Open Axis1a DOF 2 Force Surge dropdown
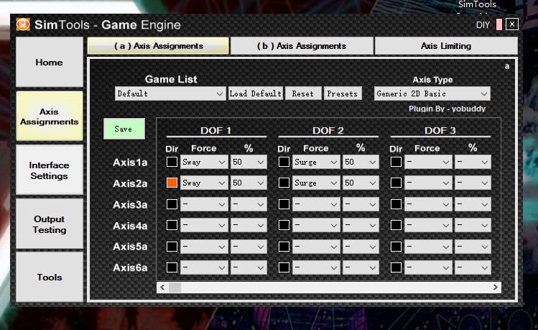This screenshot has width=538, height=330. (316, 162)
